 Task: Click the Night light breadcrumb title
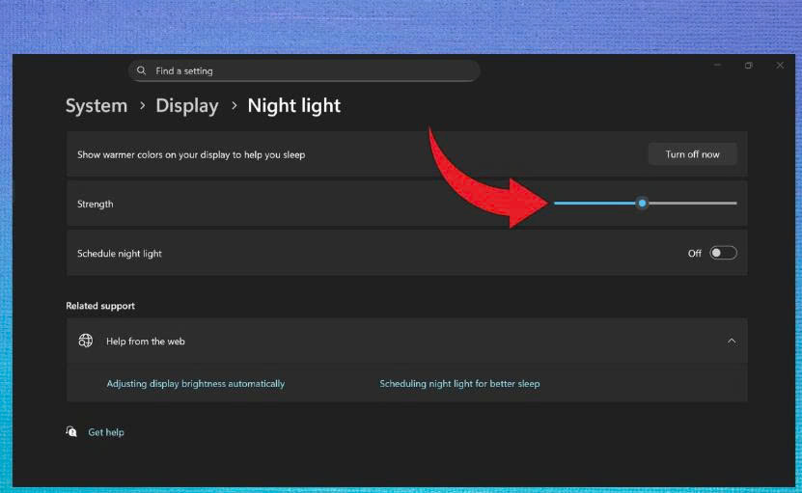(x=294, y=106)
